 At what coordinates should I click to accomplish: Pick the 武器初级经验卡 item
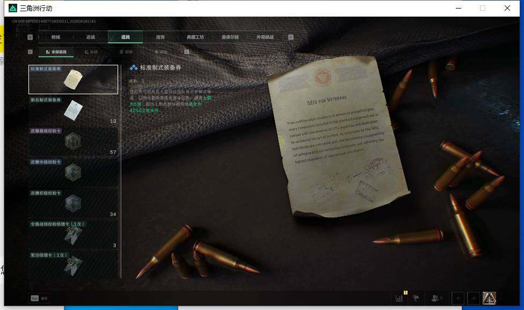coord(73,203)
